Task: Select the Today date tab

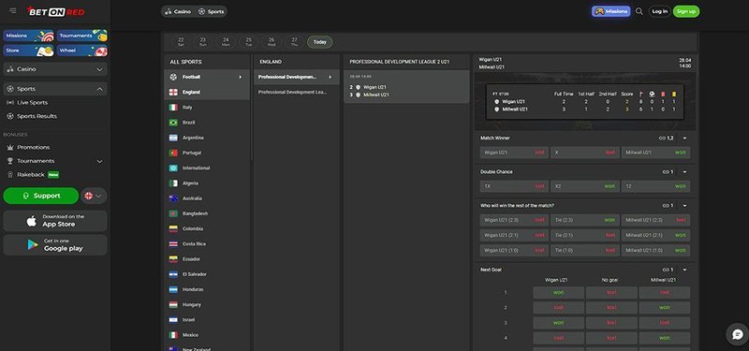Action: pos(319,42)
